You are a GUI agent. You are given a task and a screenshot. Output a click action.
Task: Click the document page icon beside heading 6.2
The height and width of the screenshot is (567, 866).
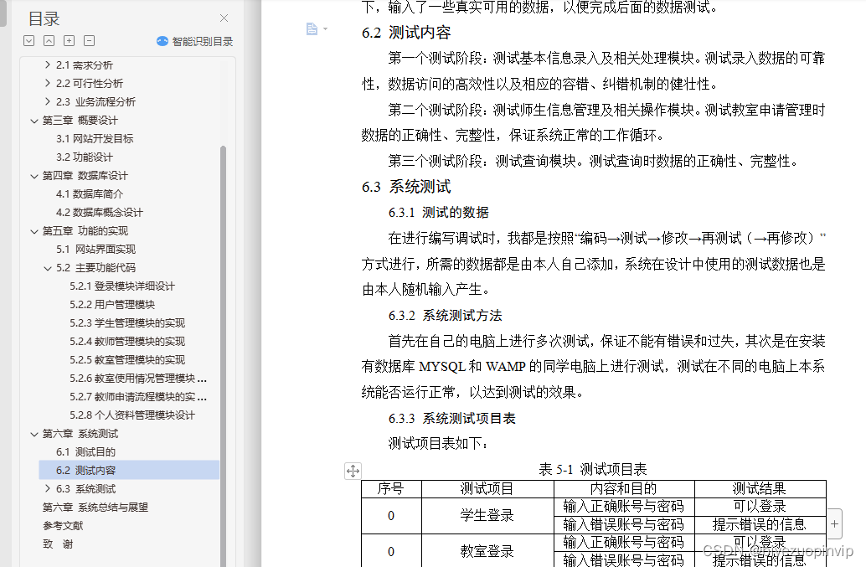click(312, 28)
